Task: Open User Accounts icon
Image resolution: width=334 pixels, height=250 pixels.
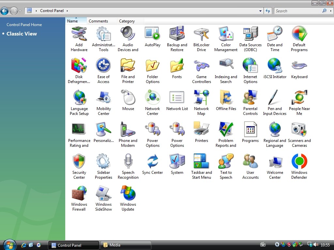Action: [x=250, y=161]
